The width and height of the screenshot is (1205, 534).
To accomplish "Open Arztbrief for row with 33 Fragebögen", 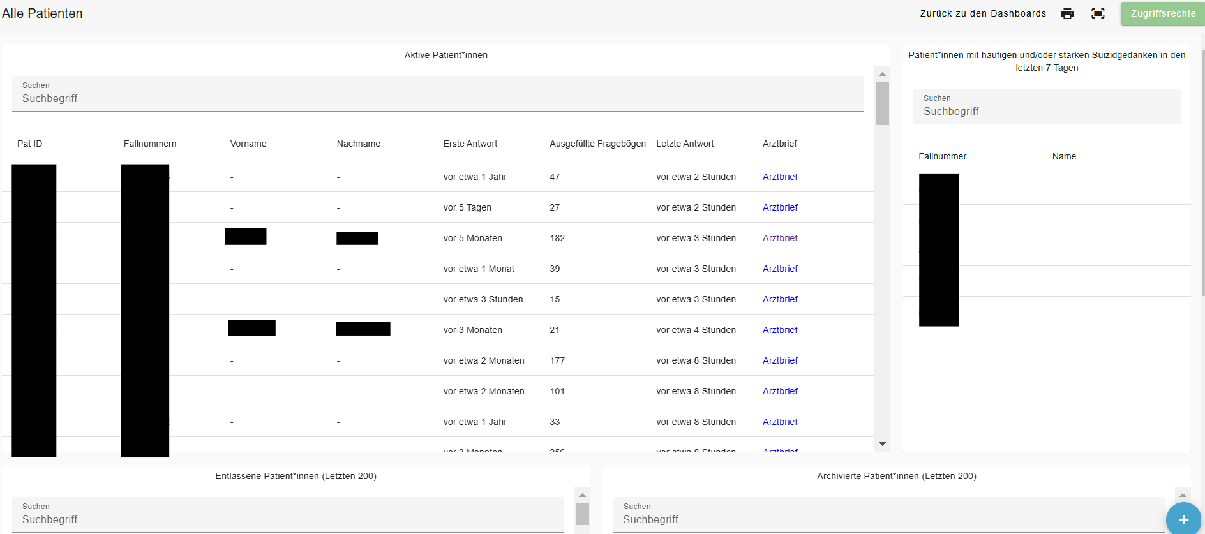I will [780, 422].
